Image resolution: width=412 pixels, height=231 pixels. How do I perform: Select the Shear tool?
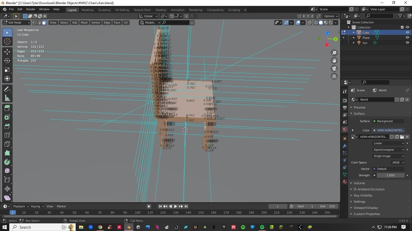pos(7,198)
